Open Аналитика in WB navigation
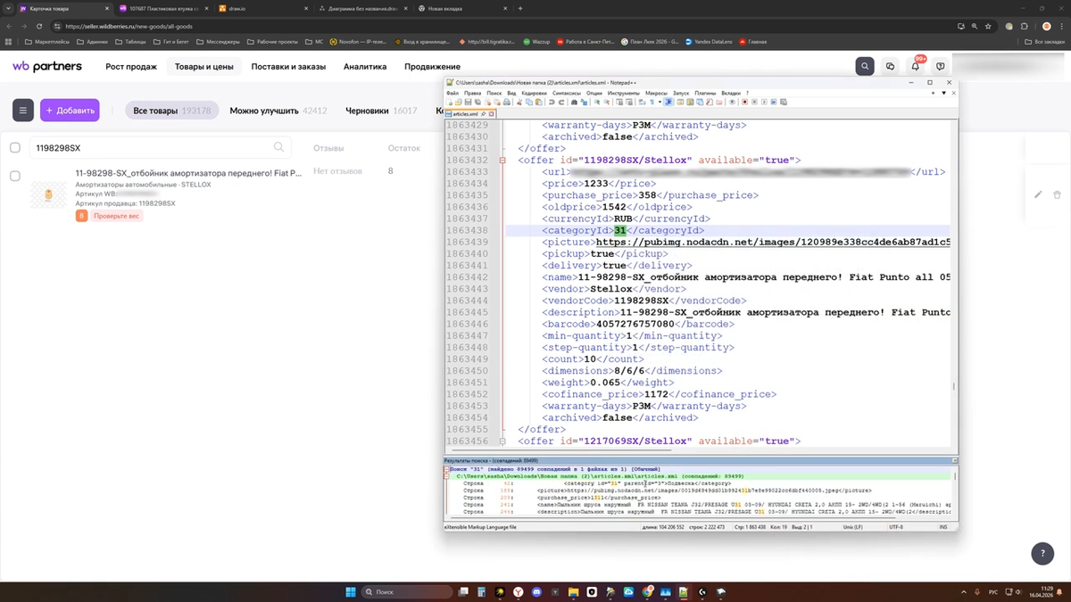Screen dimensions: 1071x602 [x=365, y=67]
